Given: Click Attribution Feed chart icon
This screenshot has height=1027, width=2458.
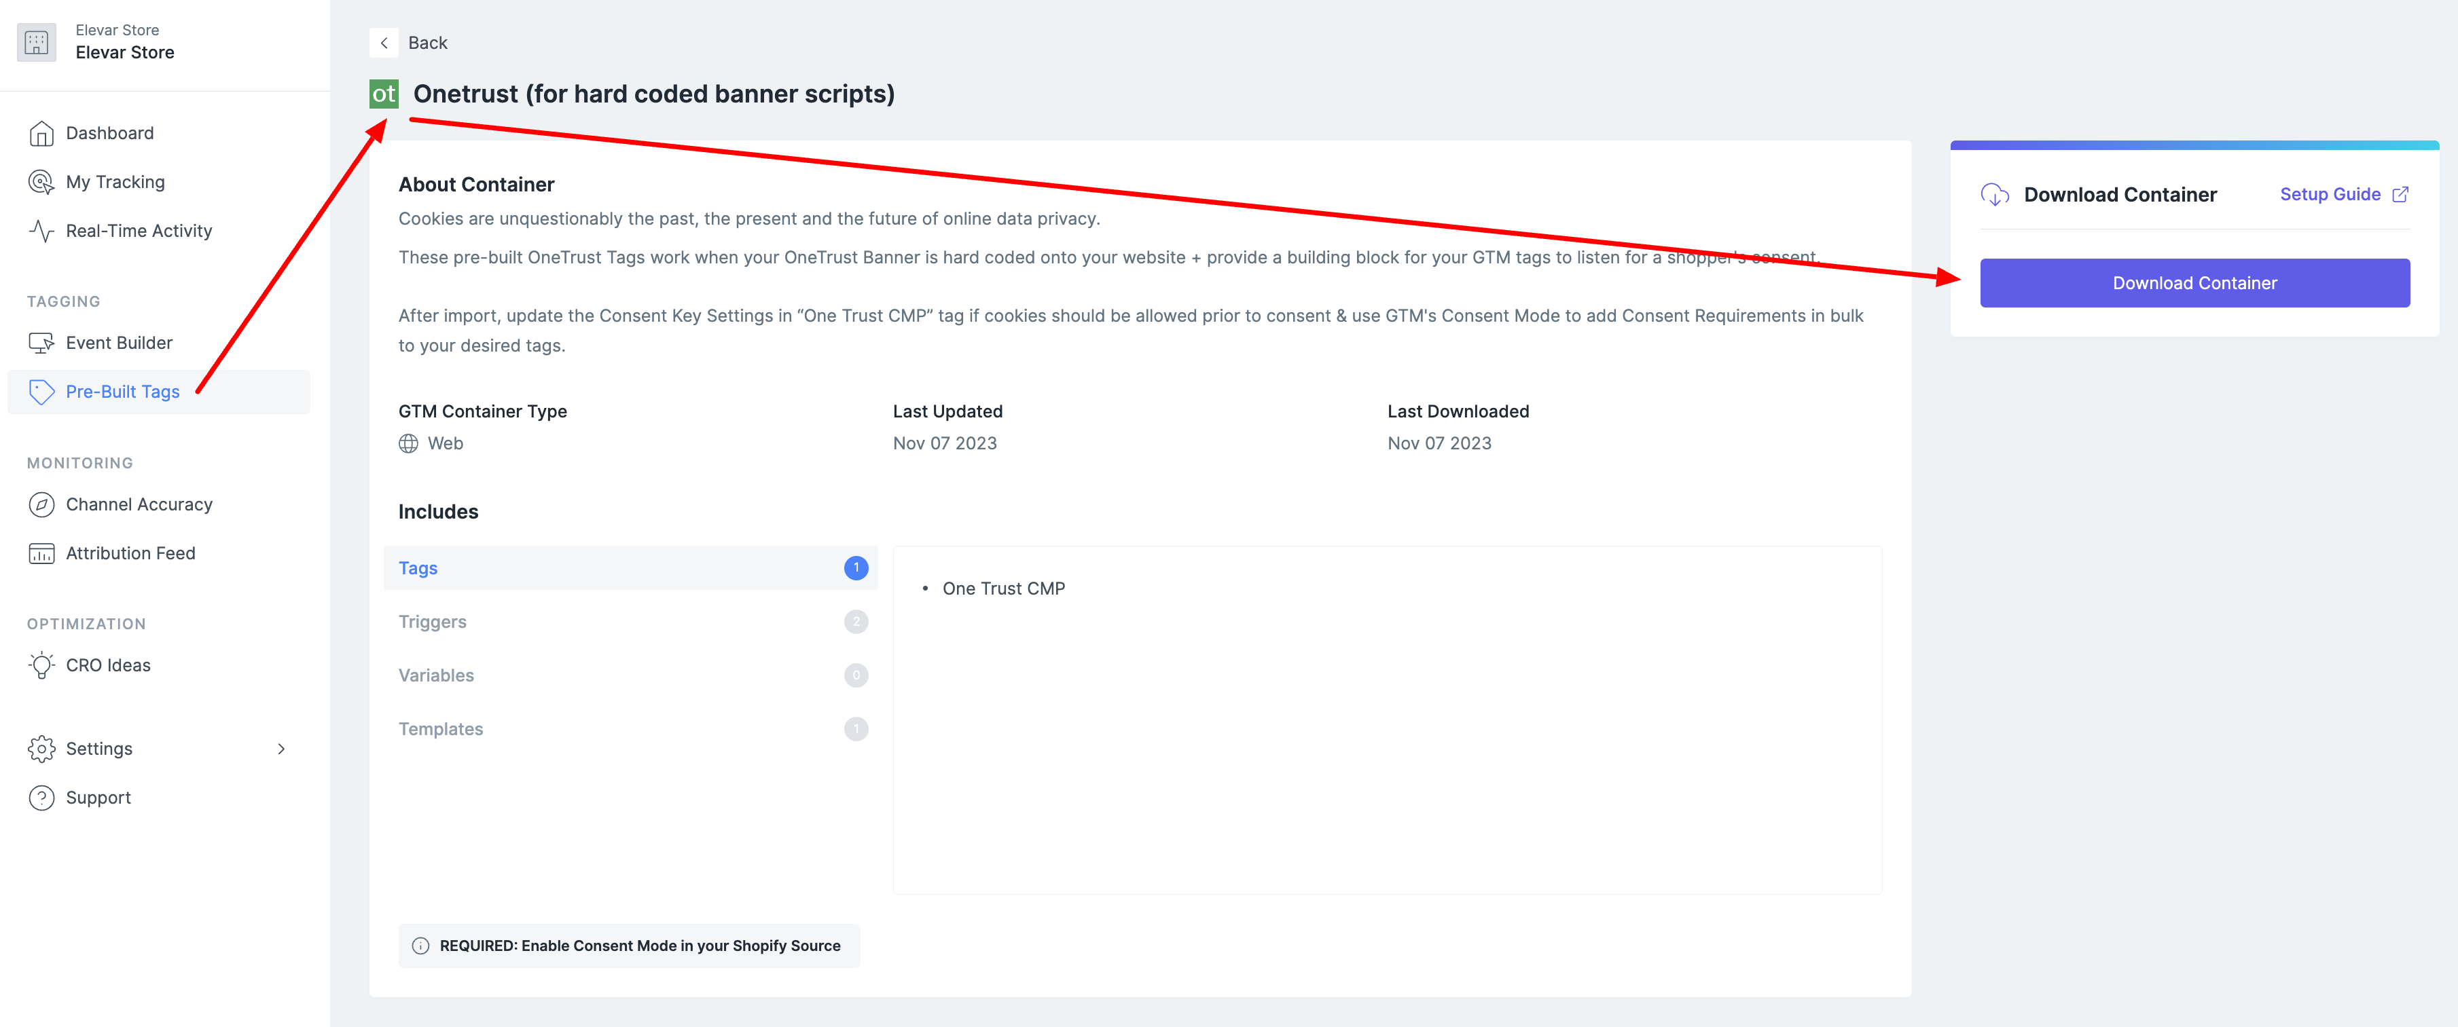Looking at the screenshot, I should coord(41,553).
